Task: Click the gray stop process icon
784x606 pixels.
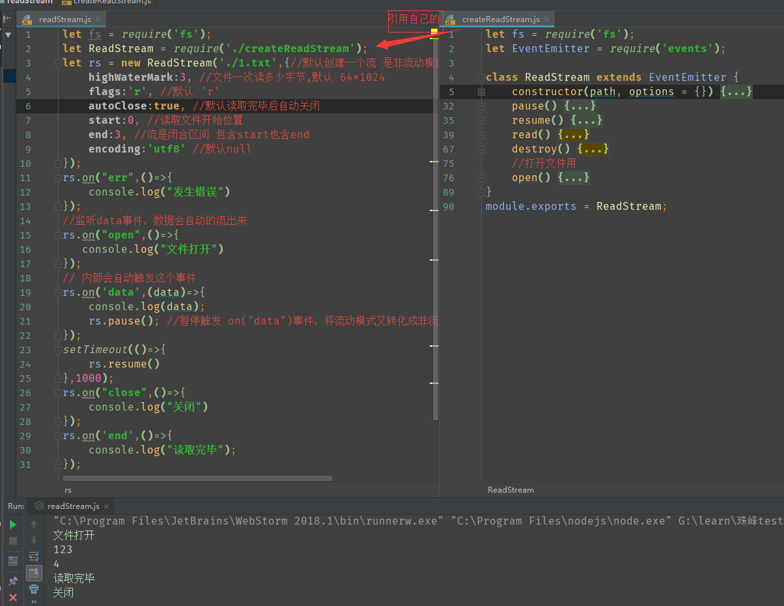Action: click(13, 541)
